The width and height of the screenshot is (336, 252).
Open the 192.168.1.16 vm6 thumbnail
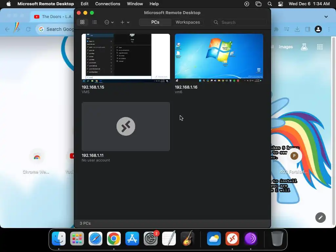(x=219, y=58)
